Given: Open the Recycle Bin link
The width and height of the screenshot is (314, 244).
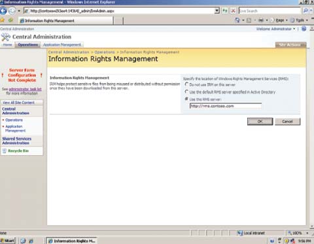Looking at the screenshot, I should (18, 151).
